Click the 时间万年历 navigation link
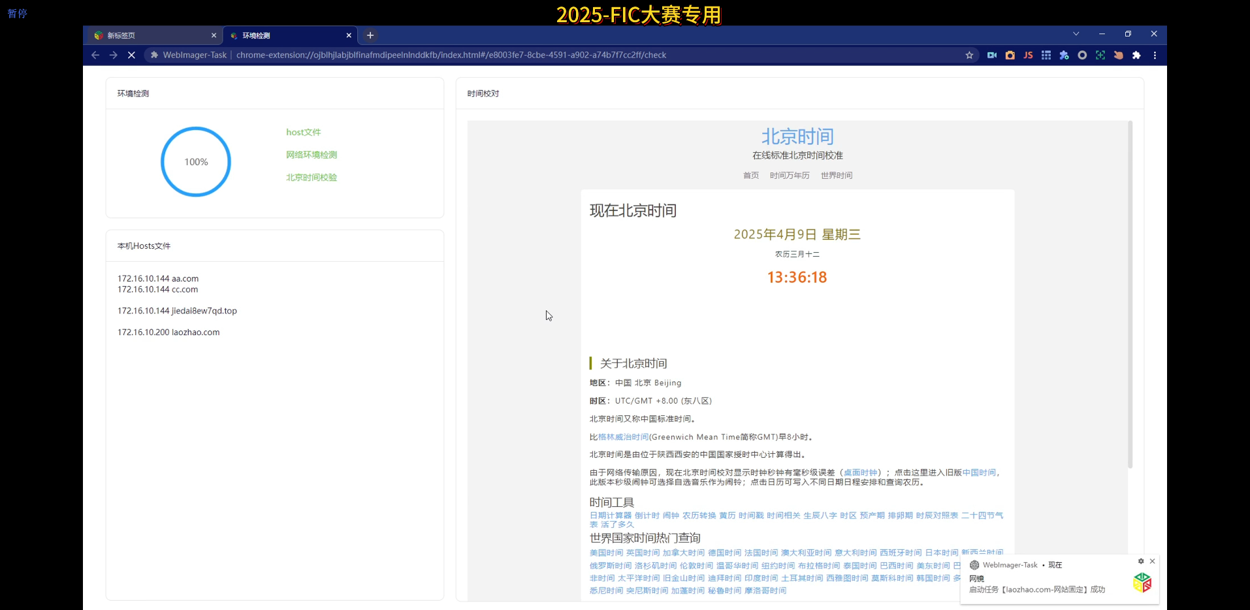The height and width of the screenshot is (610, 1250). point(789,175)
